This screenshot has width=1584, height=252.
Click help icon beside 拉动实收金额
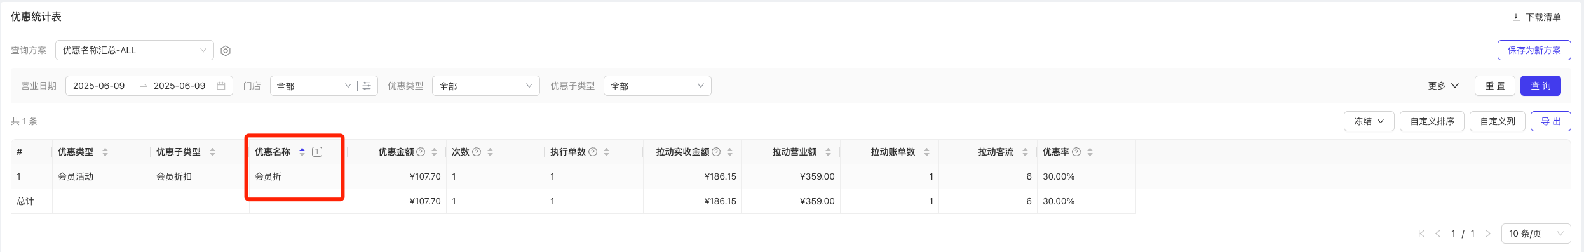[x=716, y=152]
